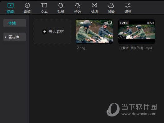Viewport: 164px width, 123px height.
Task: Expand the 素材库 arrow triangle
Action: coord(6,37)
